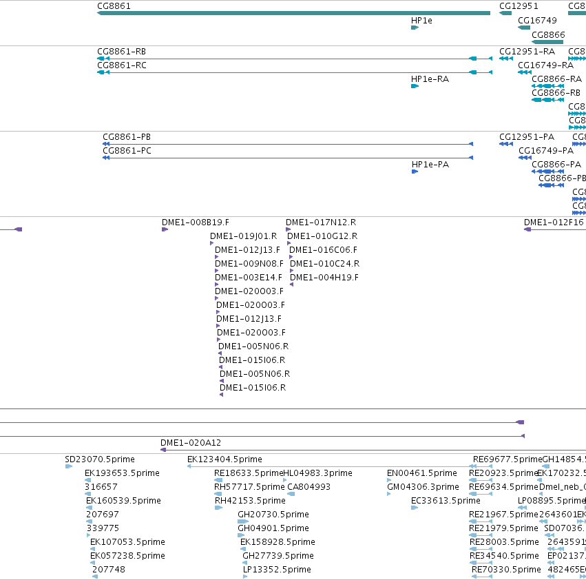
Task: Click the EN00461.5prime EST label
Action: (x=422, y=473)
